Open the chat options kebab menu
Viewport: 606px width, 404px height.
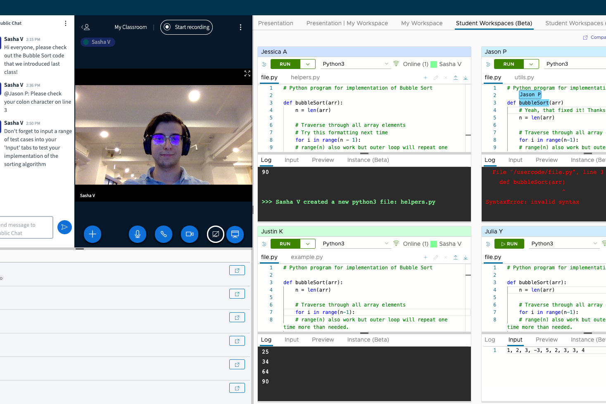coord(65,24)
